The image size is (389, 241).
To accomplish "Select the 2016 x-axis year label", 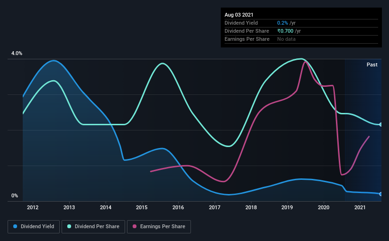I will pyautogui.click(x=178, y=207).
